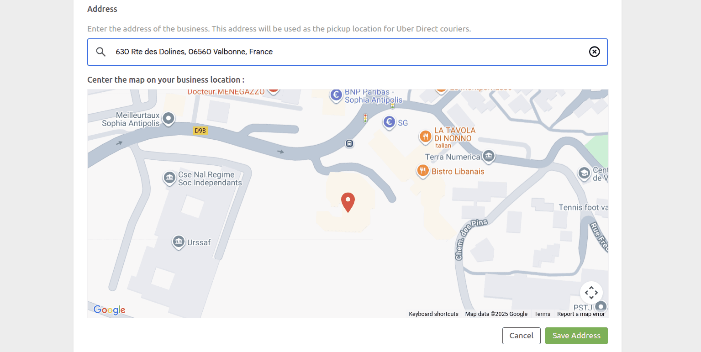Screen dimensions: 701x352
Task: Click the Urssaf building marker icon
Action: tap(178, 242)
